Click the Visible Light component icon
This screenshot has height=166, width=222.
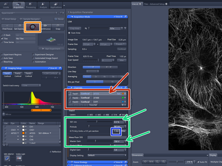coord(19,159)
